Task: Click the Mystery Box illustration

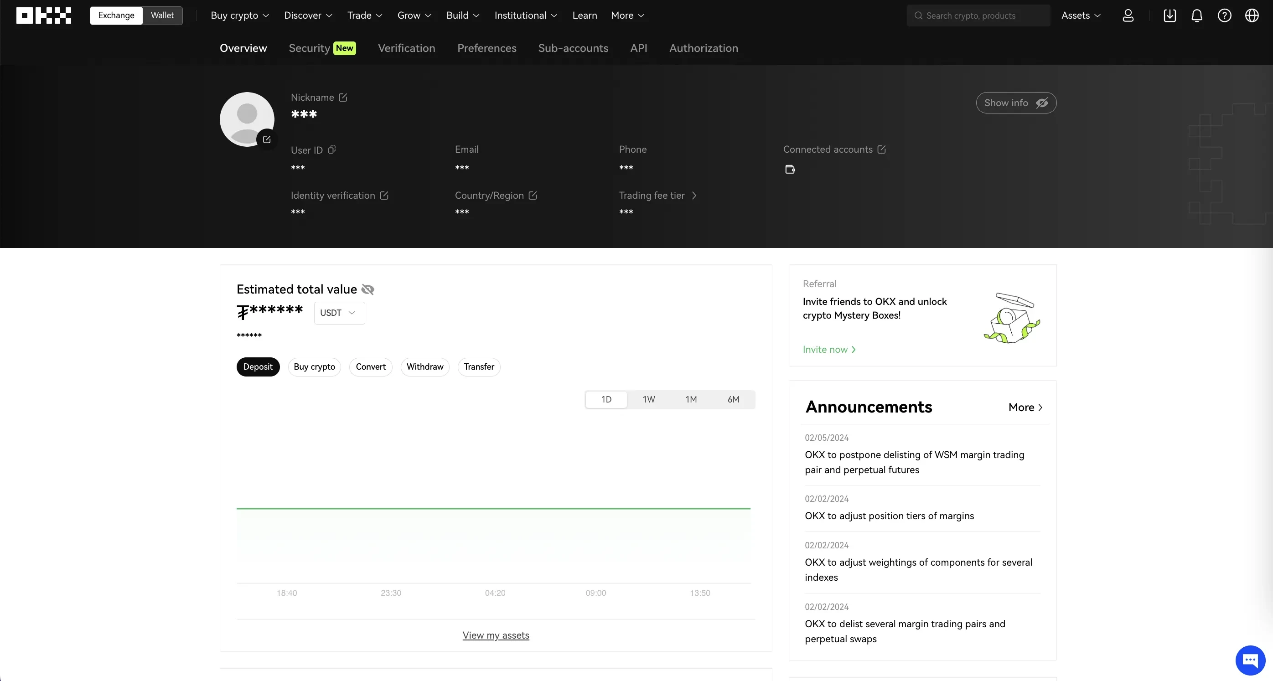Action: coord(1012,318)
